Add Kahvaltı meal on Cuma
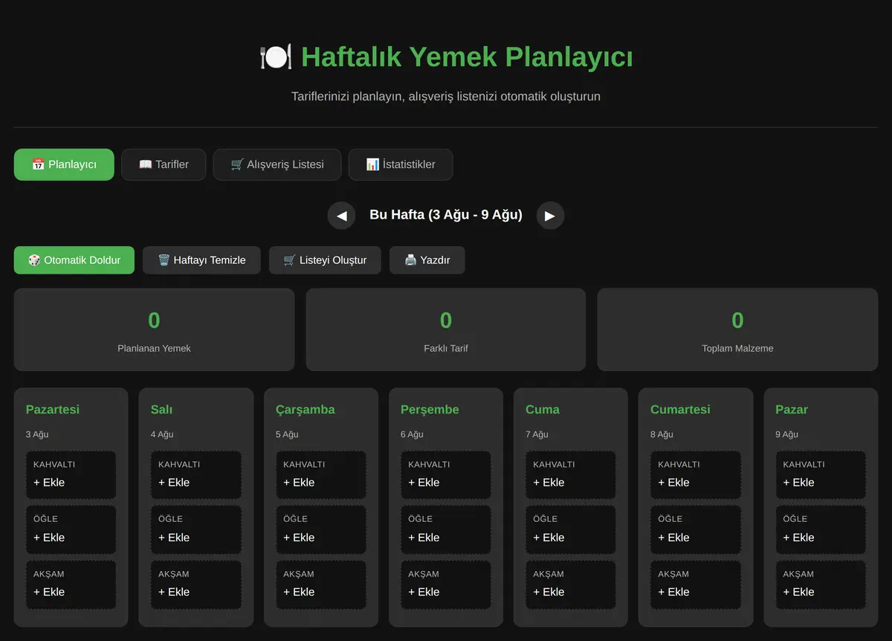This screenshot has height=641, width=892. [x=570, y=474]
